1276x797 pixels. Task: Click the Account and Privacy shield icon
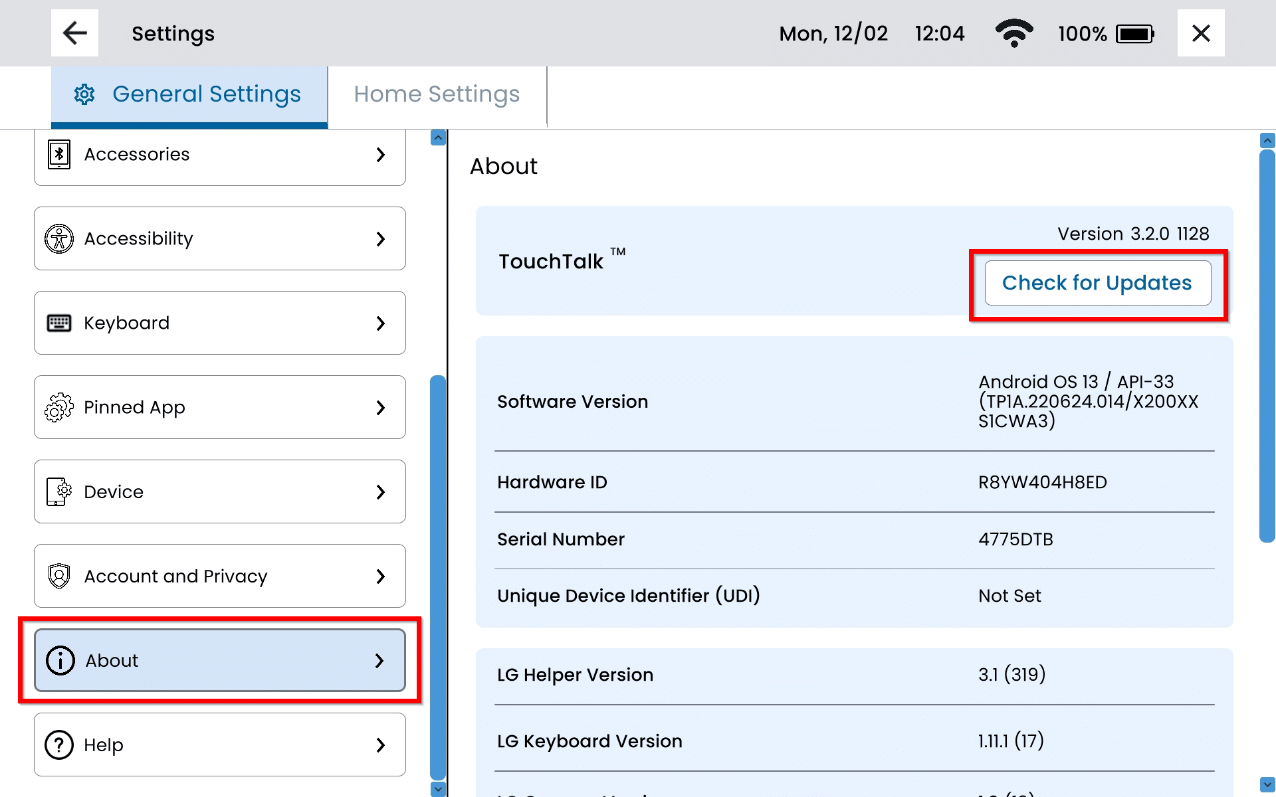click(x=59, y=576)
